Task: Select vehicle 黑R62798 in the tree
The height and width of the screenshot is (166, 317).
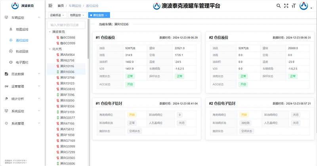Action: click(x=67, y=60)
